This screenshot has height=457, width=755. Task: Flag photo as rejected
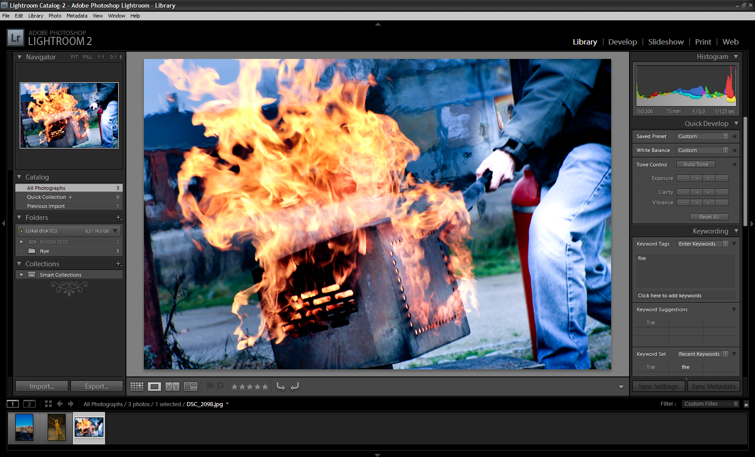(x=220, y=386)
